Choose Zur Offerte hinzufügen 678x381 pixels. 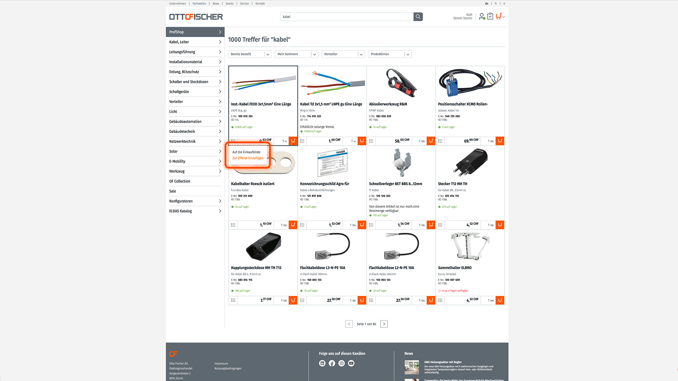(248, 158)
